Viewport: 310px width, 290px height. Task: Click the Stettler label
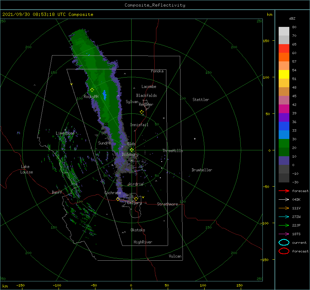pyautogui.click(x=201, y=100)
